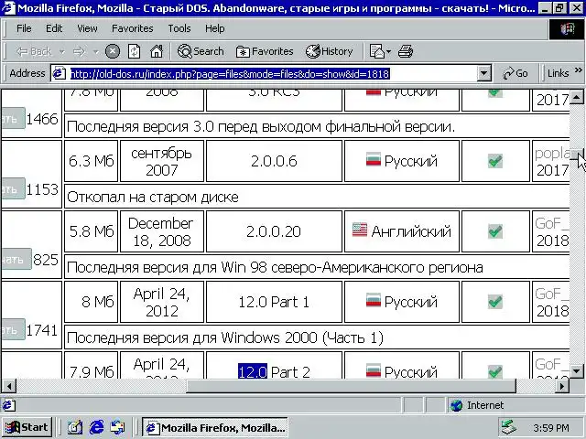The image size is (586, 439).
Task: Click 'Откопал на старом диске' description
Action: pyautogui.click(x=153, y=198)
